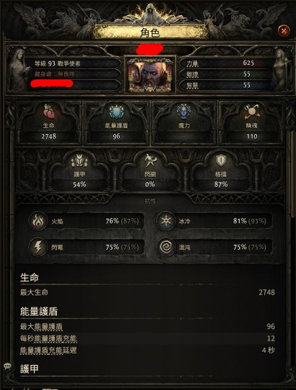Select the Block shield icon
This screenshot has height=390, width=296.
[220, 160]
